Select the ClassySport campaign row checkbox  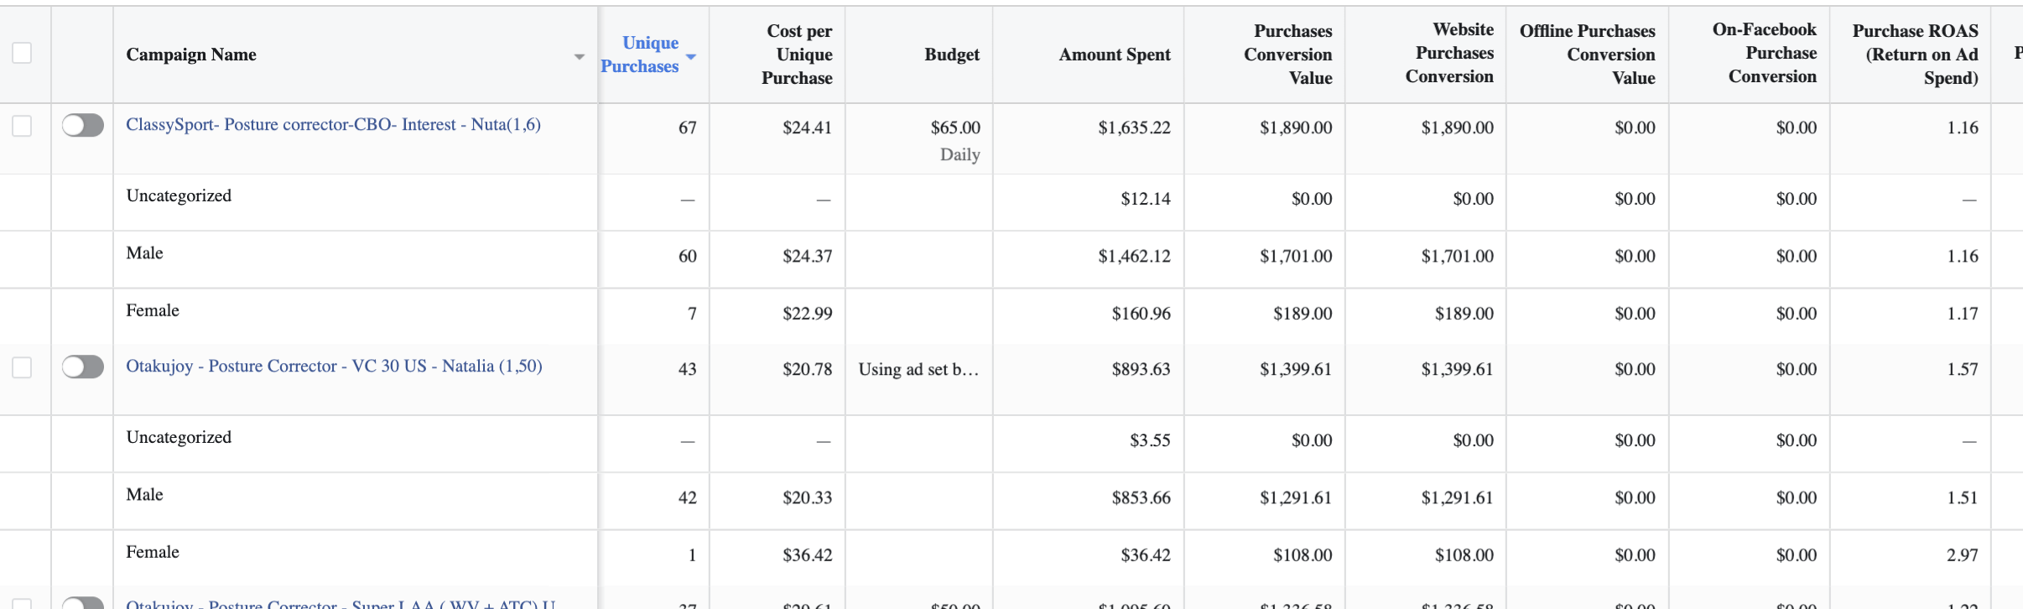22,126
